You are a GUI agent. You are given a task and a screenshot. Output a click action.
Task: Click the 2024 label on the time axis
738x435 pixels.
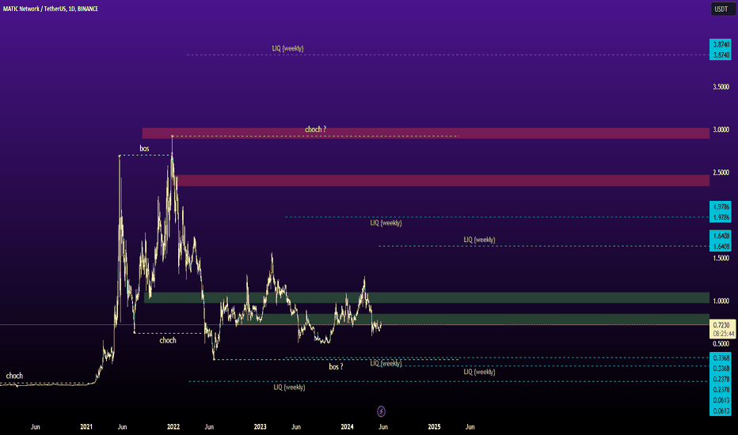click(347, 427)
